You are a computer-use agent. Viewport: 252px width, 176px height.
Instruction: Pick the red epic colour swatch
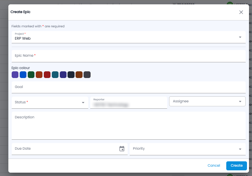point(47,75)
